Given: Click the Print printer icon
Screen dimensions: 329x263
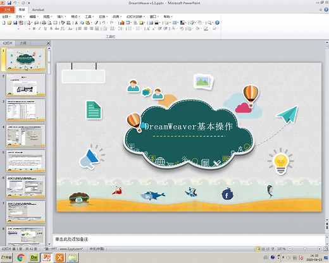Looking at the screenshot, I should coord(44,23).
